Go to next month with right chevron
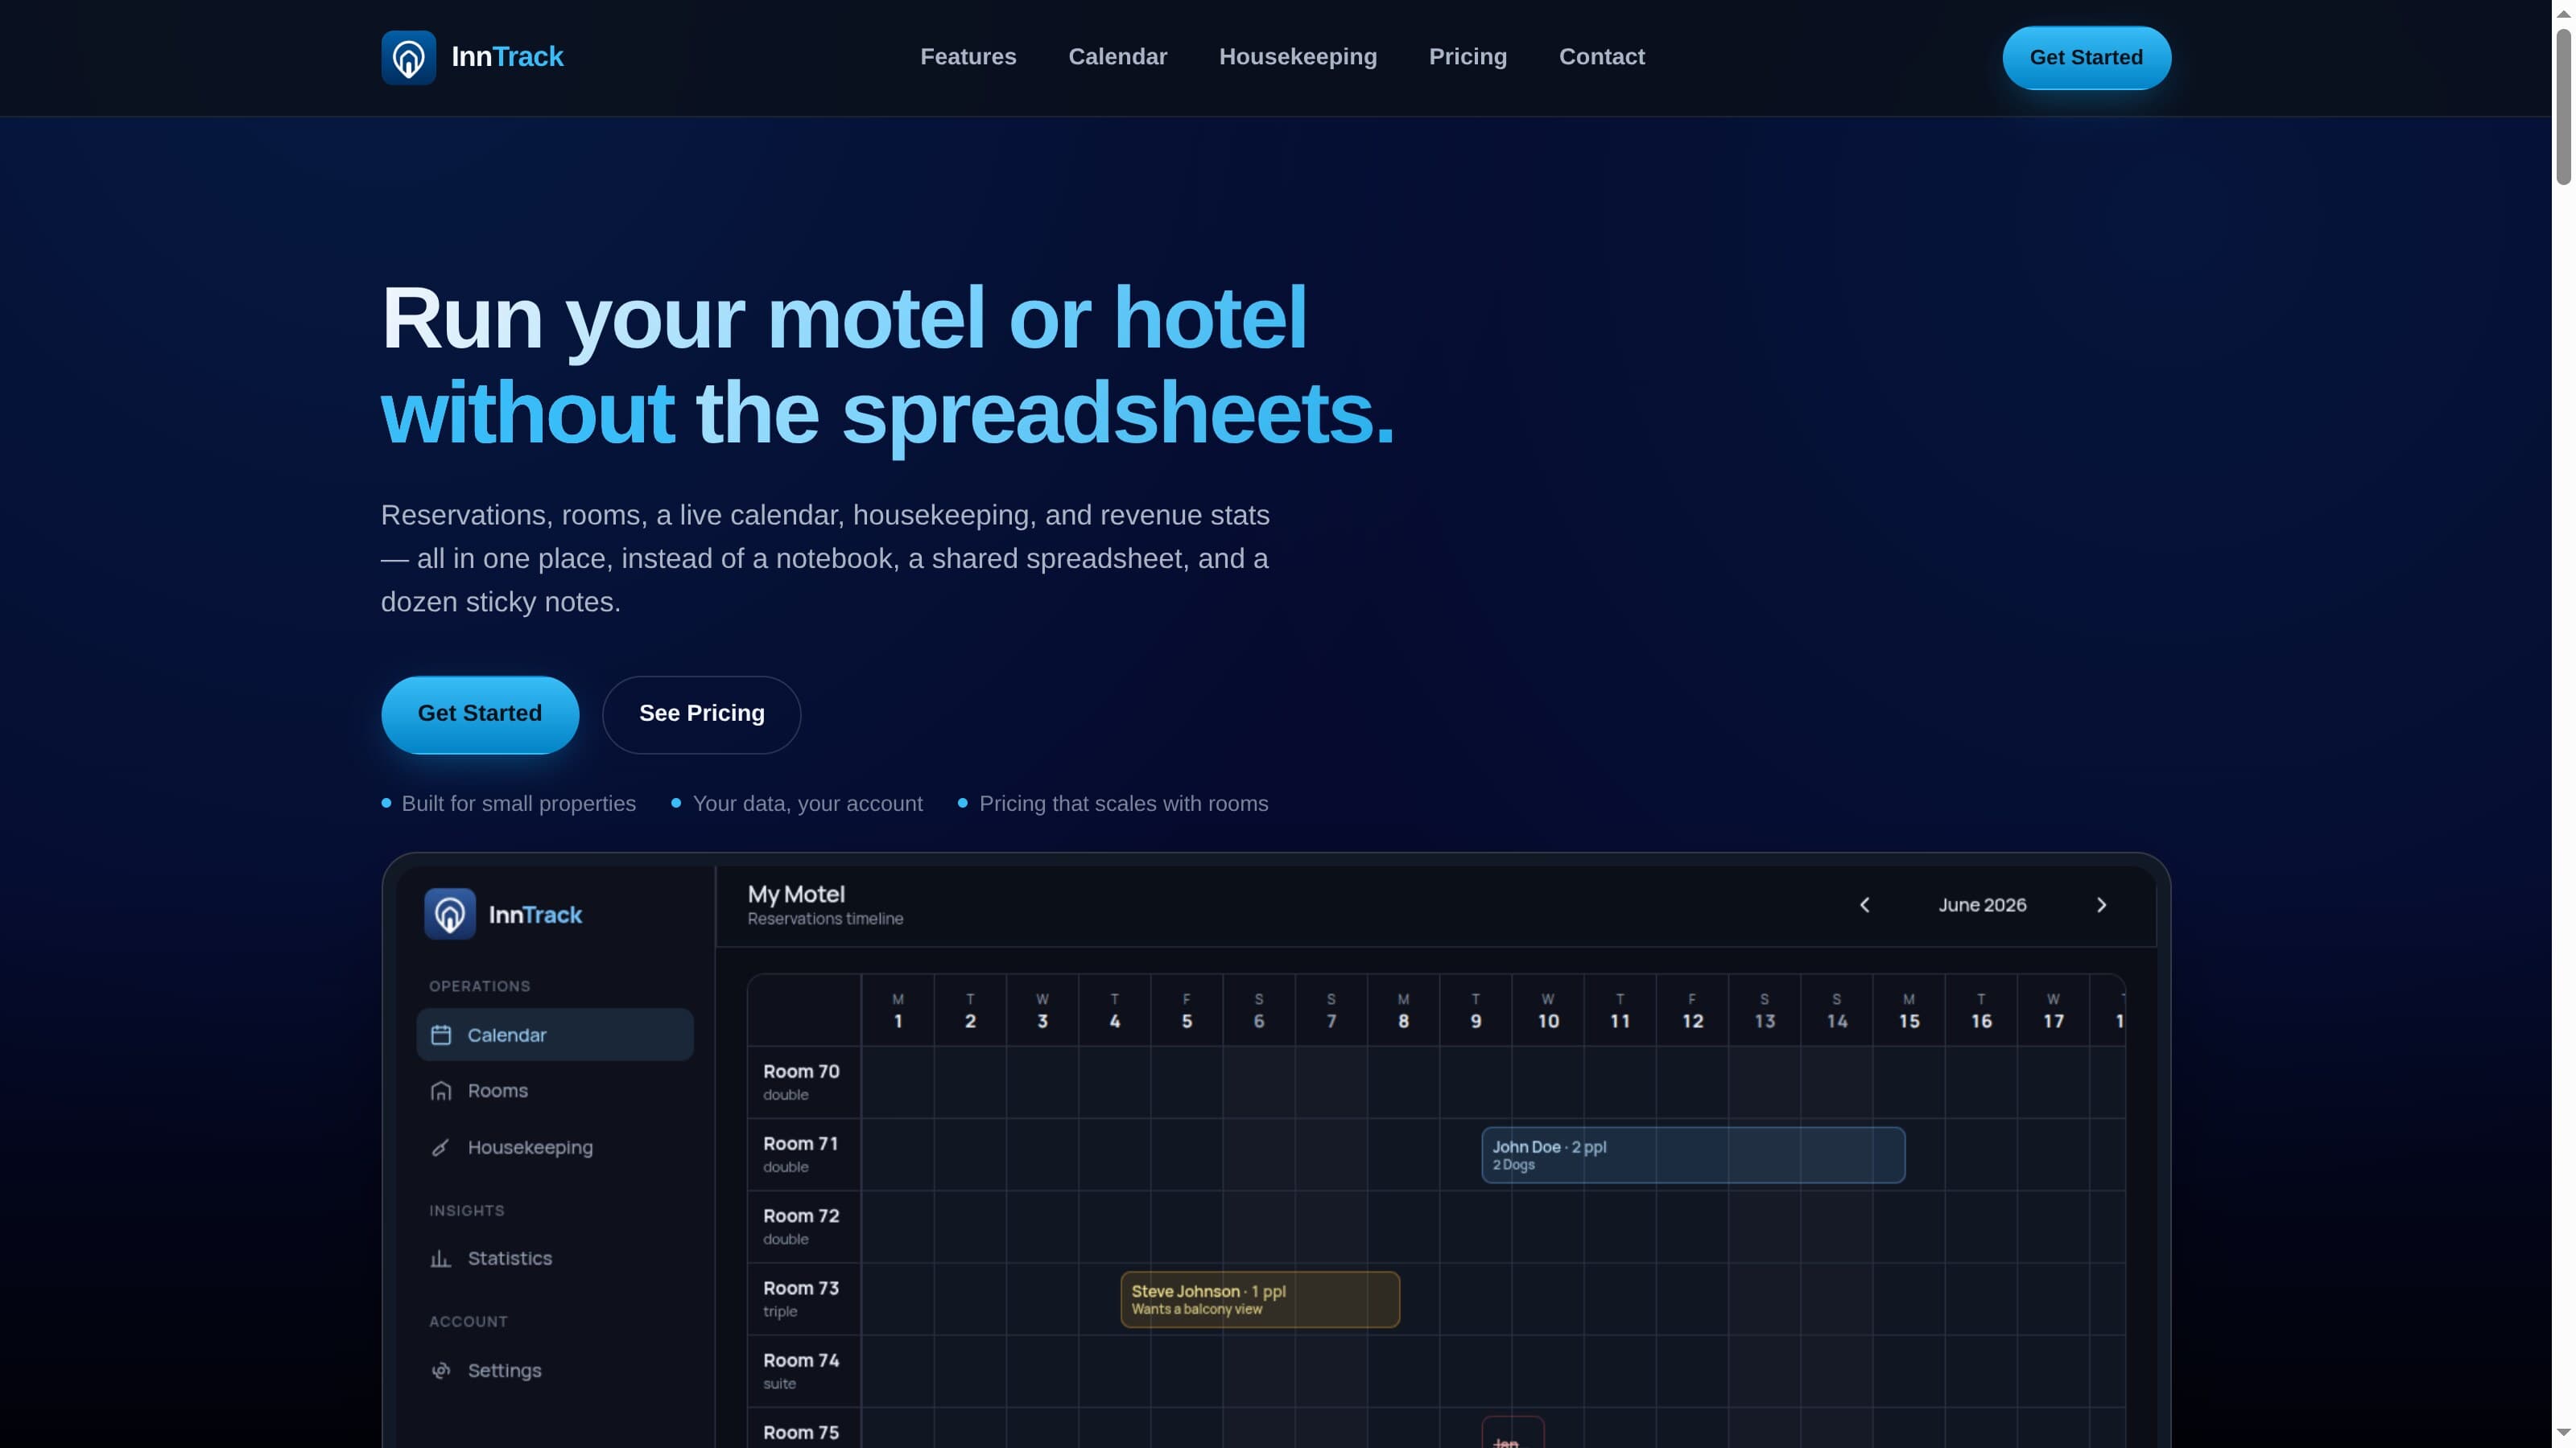The width and height of the screenshot is (2576, 1448). pyautogui.click(x=2101, y=904)
